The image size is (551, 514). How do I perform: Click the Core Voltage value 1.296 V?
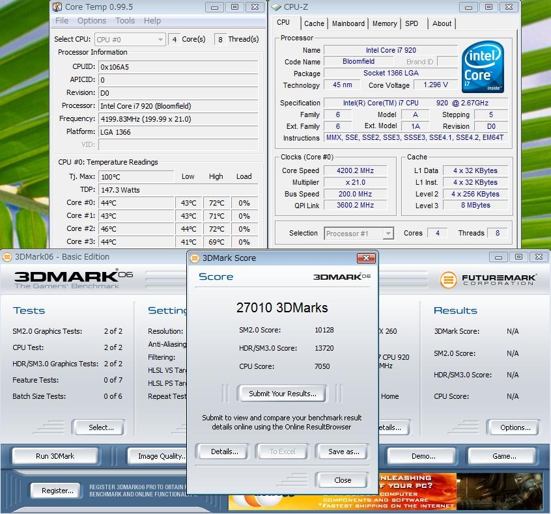click(435, 85)
